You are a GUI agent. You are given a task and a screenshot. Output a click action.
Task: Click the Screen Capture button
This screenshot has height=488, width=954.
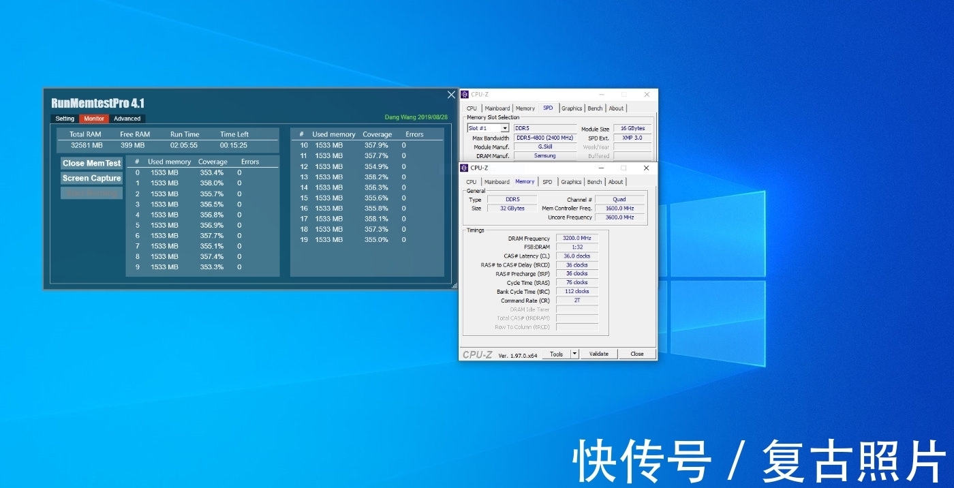click(92, 178)
